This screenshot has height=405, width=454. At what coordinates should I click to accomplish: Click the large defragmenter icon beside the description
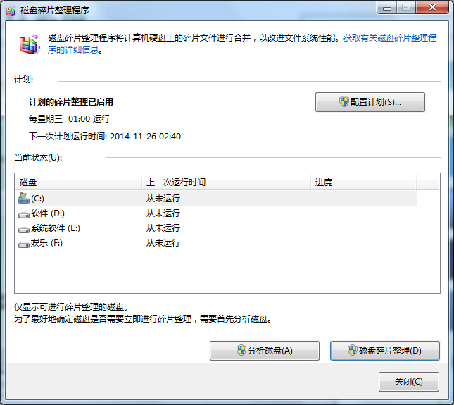[29, 44]
